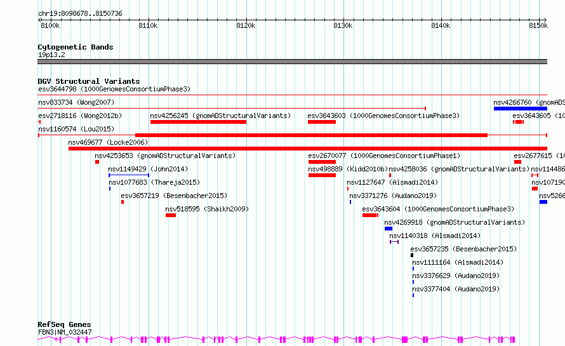Open the esv3643603 red variant bar
The image size is (565, 346).
click(322, 122)
